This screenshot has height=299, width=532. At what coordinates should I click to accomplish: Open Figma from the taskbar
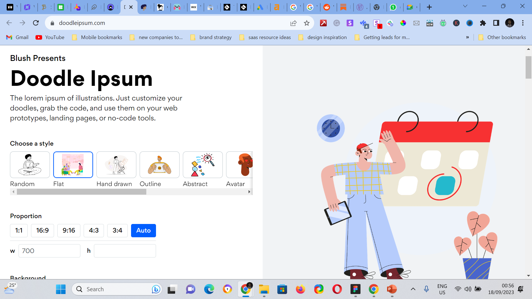pyautogui.click(x=355, y=289)
